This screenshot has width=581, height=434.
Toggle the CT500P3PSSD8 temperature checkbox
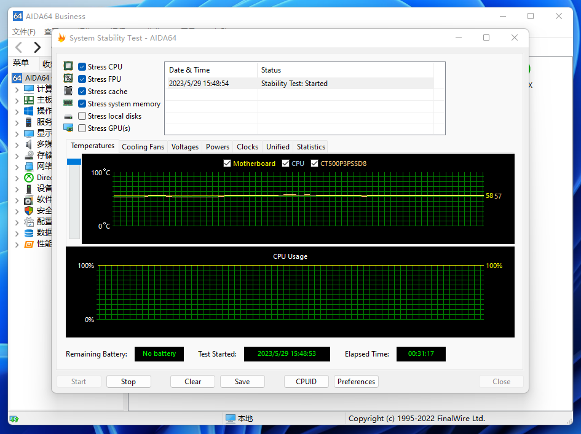click(x=314, y=163)
